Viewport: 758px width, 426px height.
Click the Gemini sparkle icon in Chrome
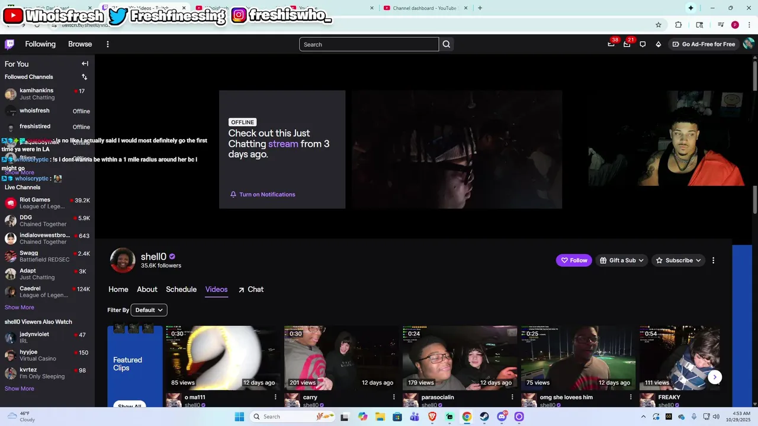point(690,8)
